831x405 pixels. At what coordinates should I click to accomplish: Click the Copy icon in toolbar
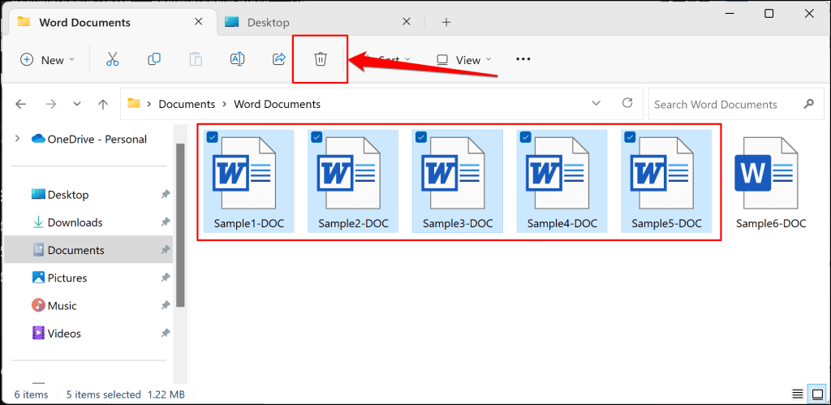(x=154, y=59)
